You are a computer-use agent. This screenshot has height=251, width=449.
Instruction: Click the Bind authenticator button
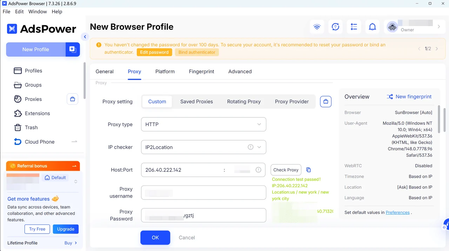point(197,52)
